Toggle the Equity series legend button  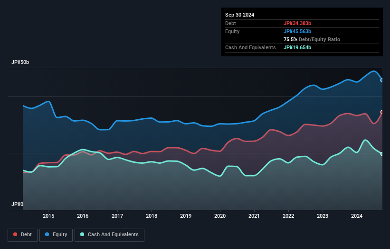56,235
